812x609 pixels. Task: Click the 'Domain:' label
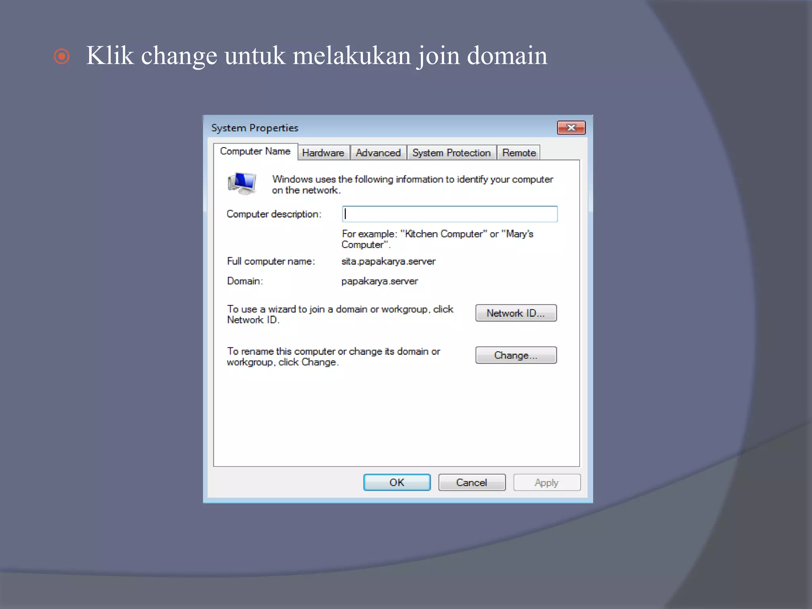click(245, 281)
